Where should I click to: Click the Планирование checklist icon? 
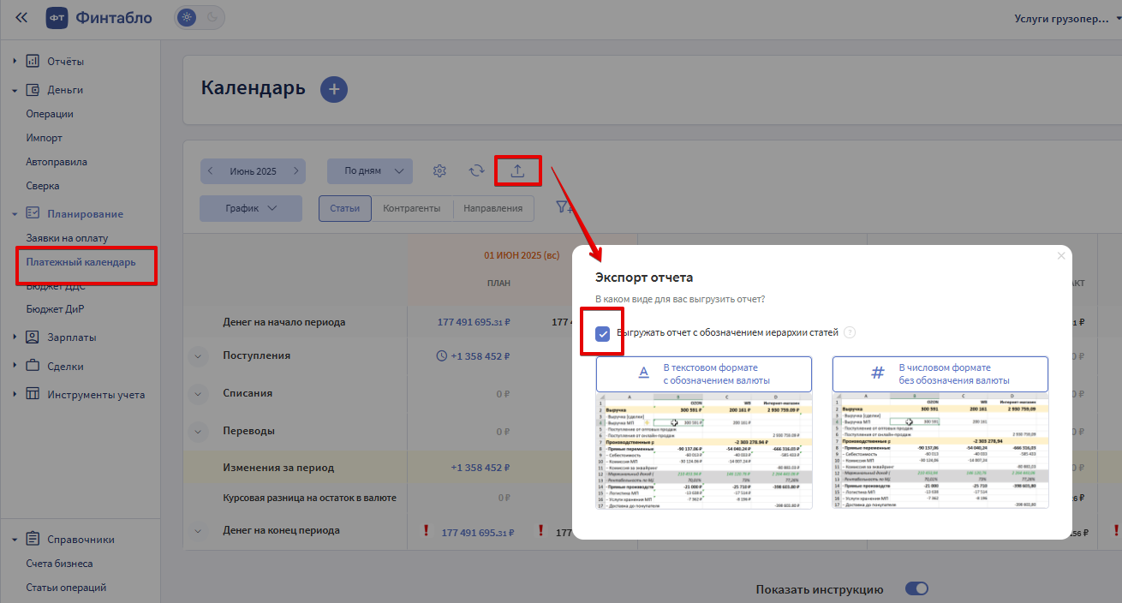point(33,213)
